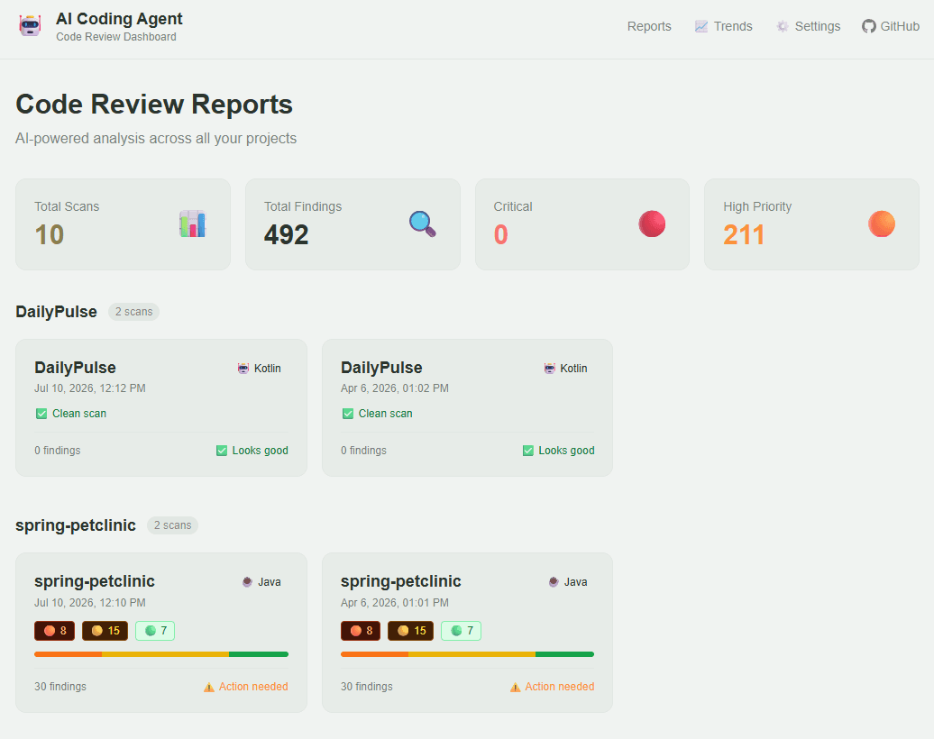The width and height of the screenshot is (934, 739).
Task: Click the High Priority orange circle icon
Action: click(x=882, y=224)
